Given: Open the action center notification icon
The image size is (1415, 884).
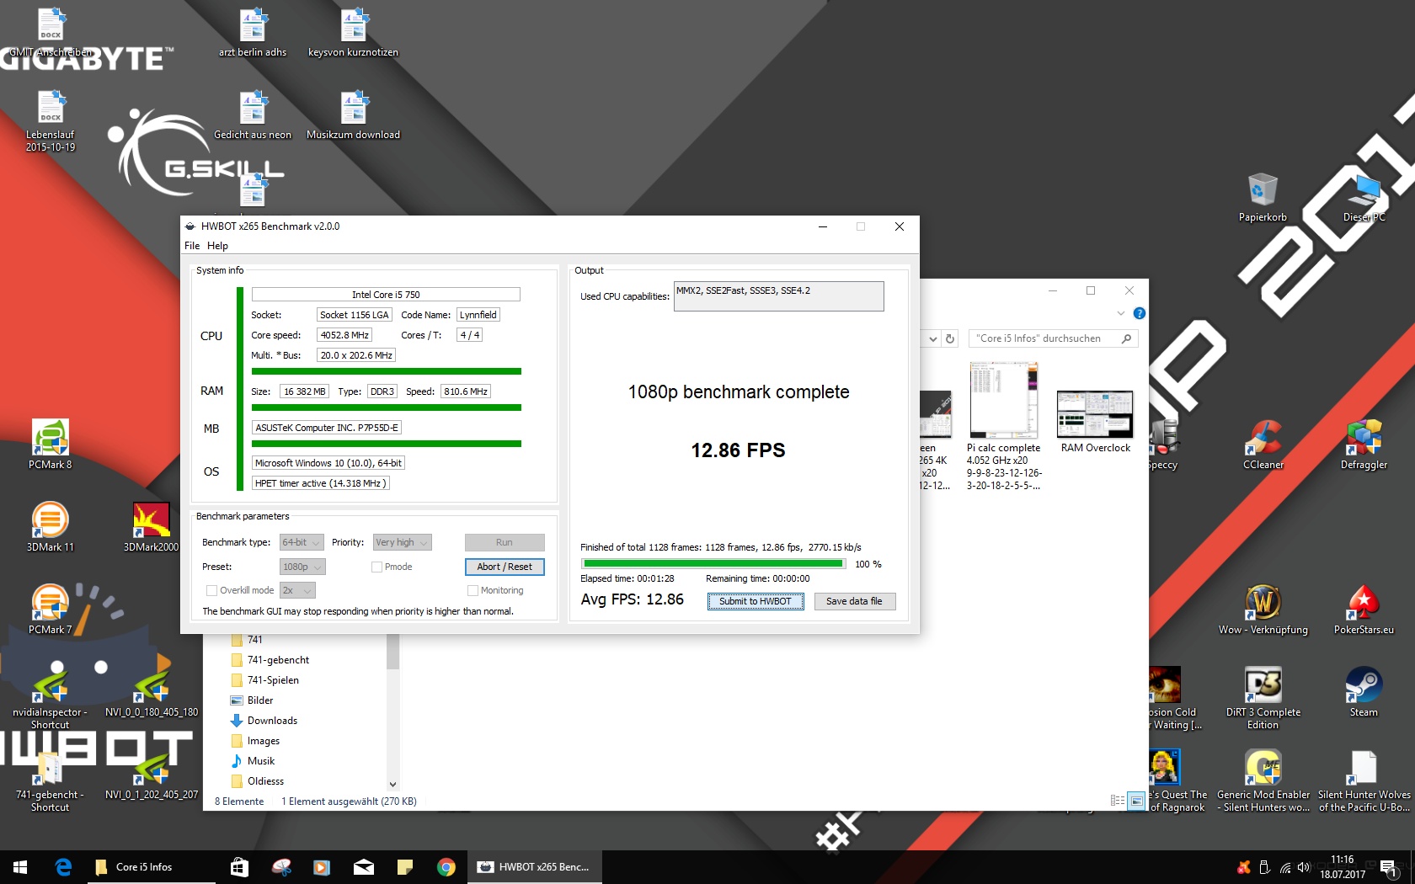Looking at the screenshot, I should pyautogui.click(x=1389, y=867).
